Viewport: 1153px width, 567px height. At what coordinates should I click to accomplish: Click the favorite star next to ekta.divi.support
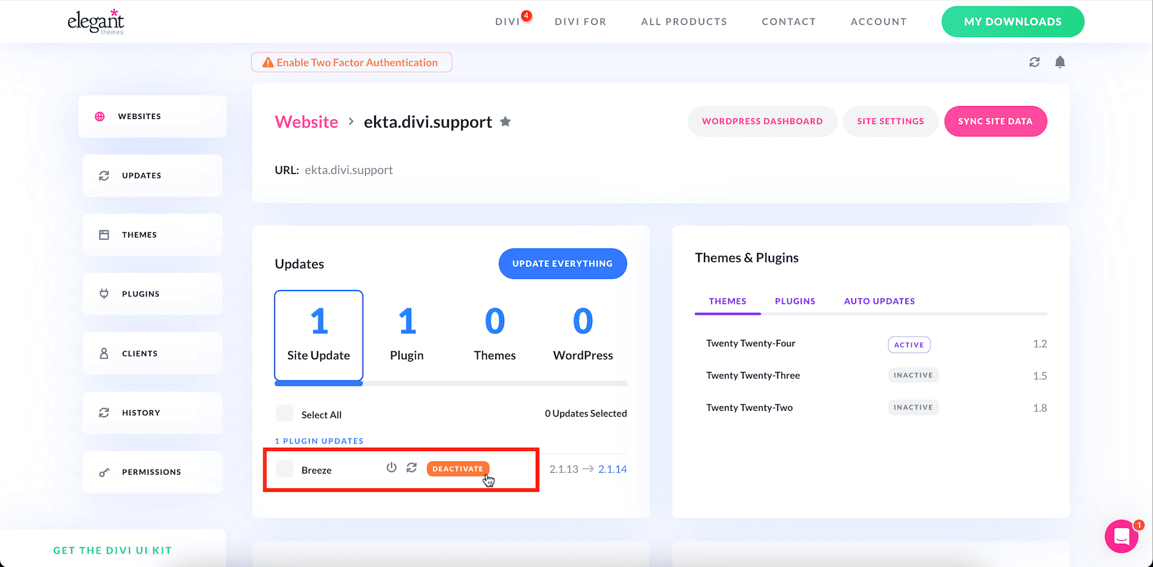coord(505,122)
